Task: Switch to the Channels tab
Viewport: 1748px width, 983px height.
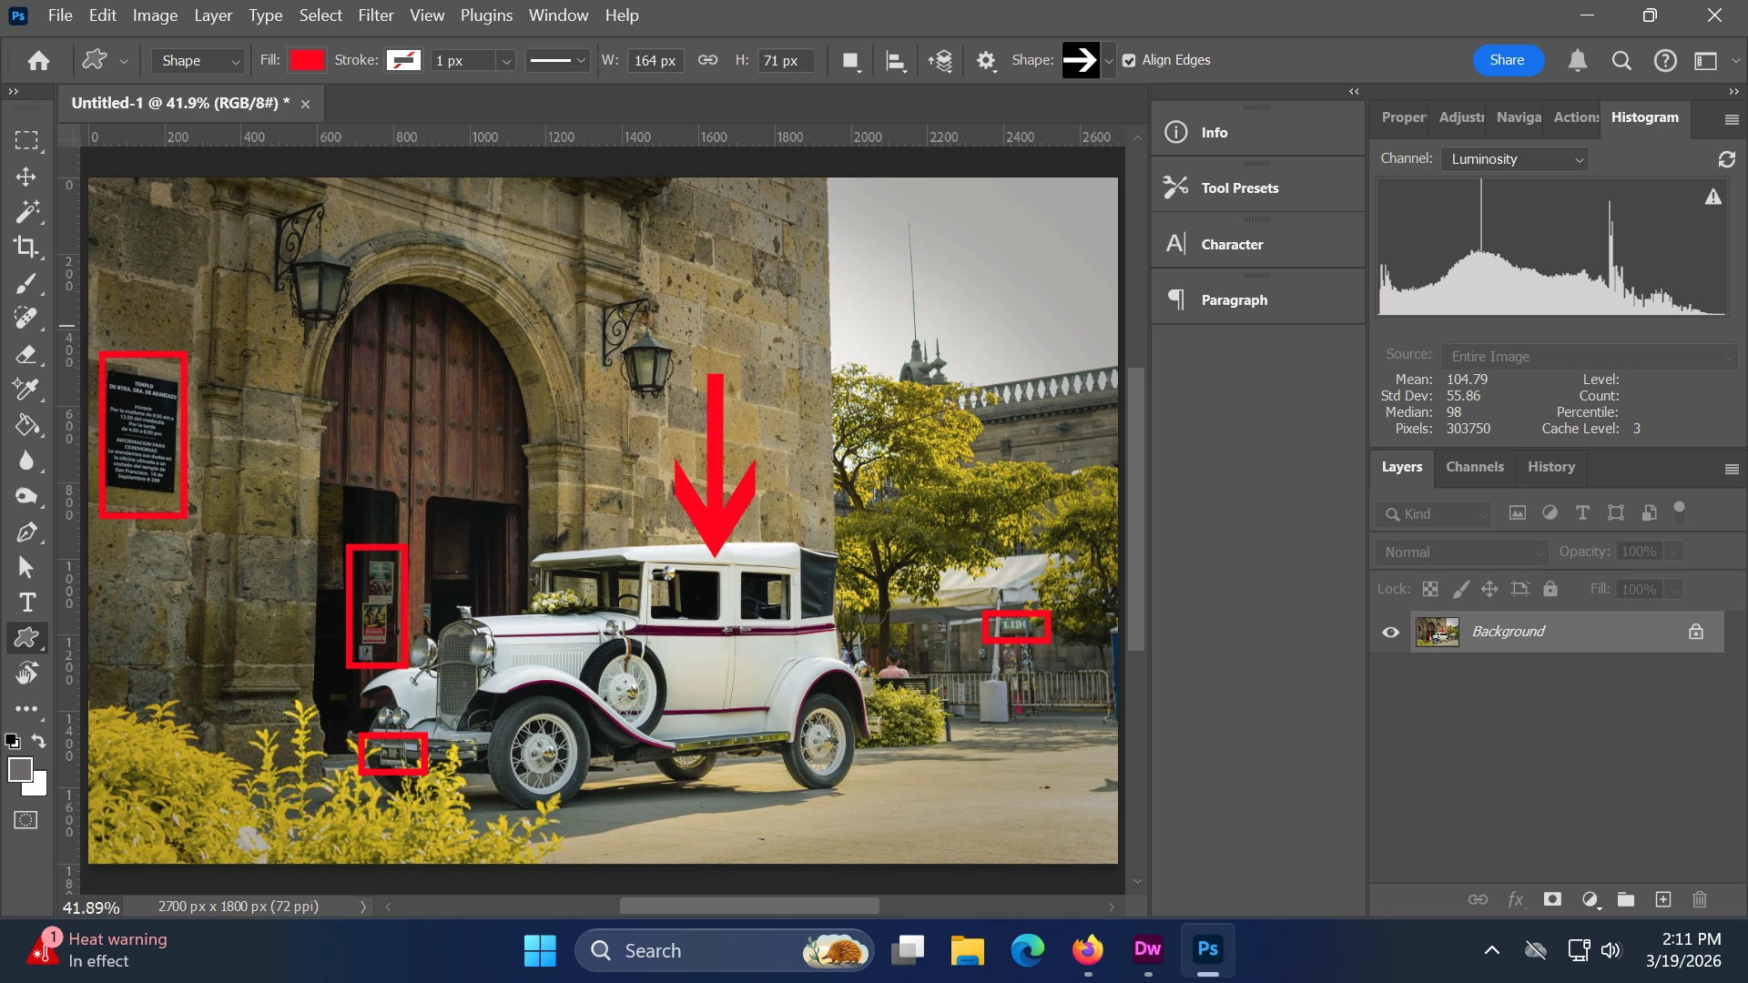Action: pos(1474,467)
